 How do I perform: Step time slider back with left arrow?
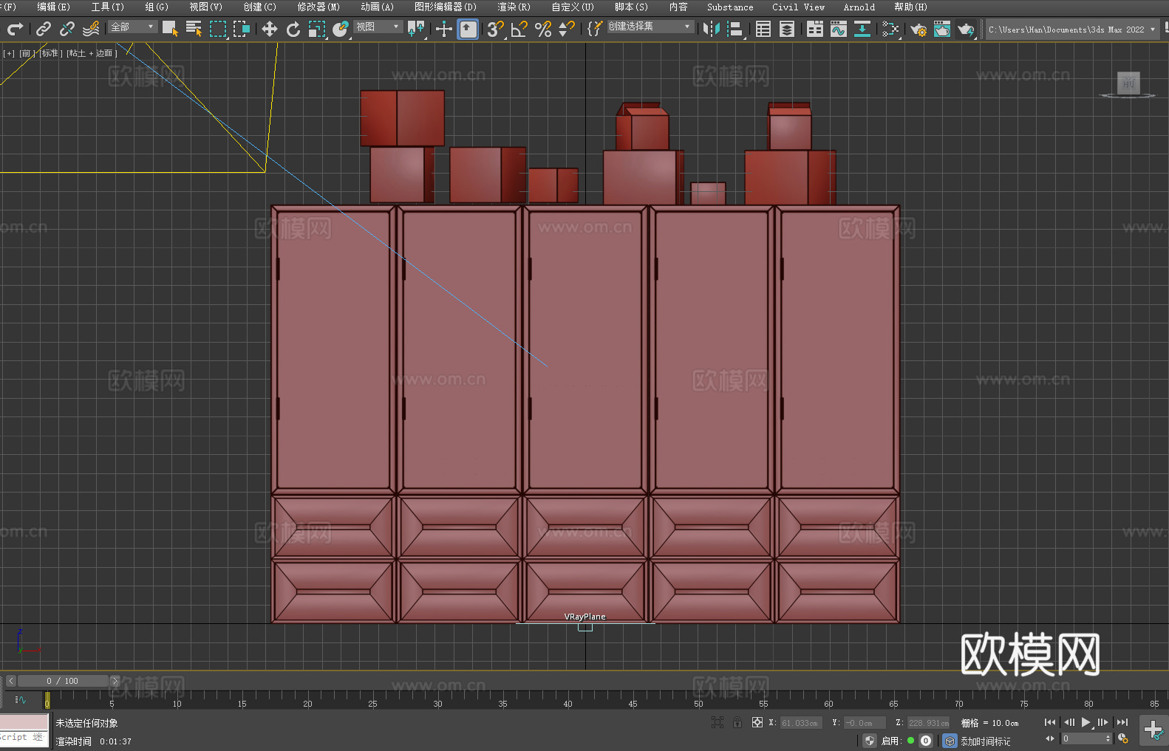(10, 681)
